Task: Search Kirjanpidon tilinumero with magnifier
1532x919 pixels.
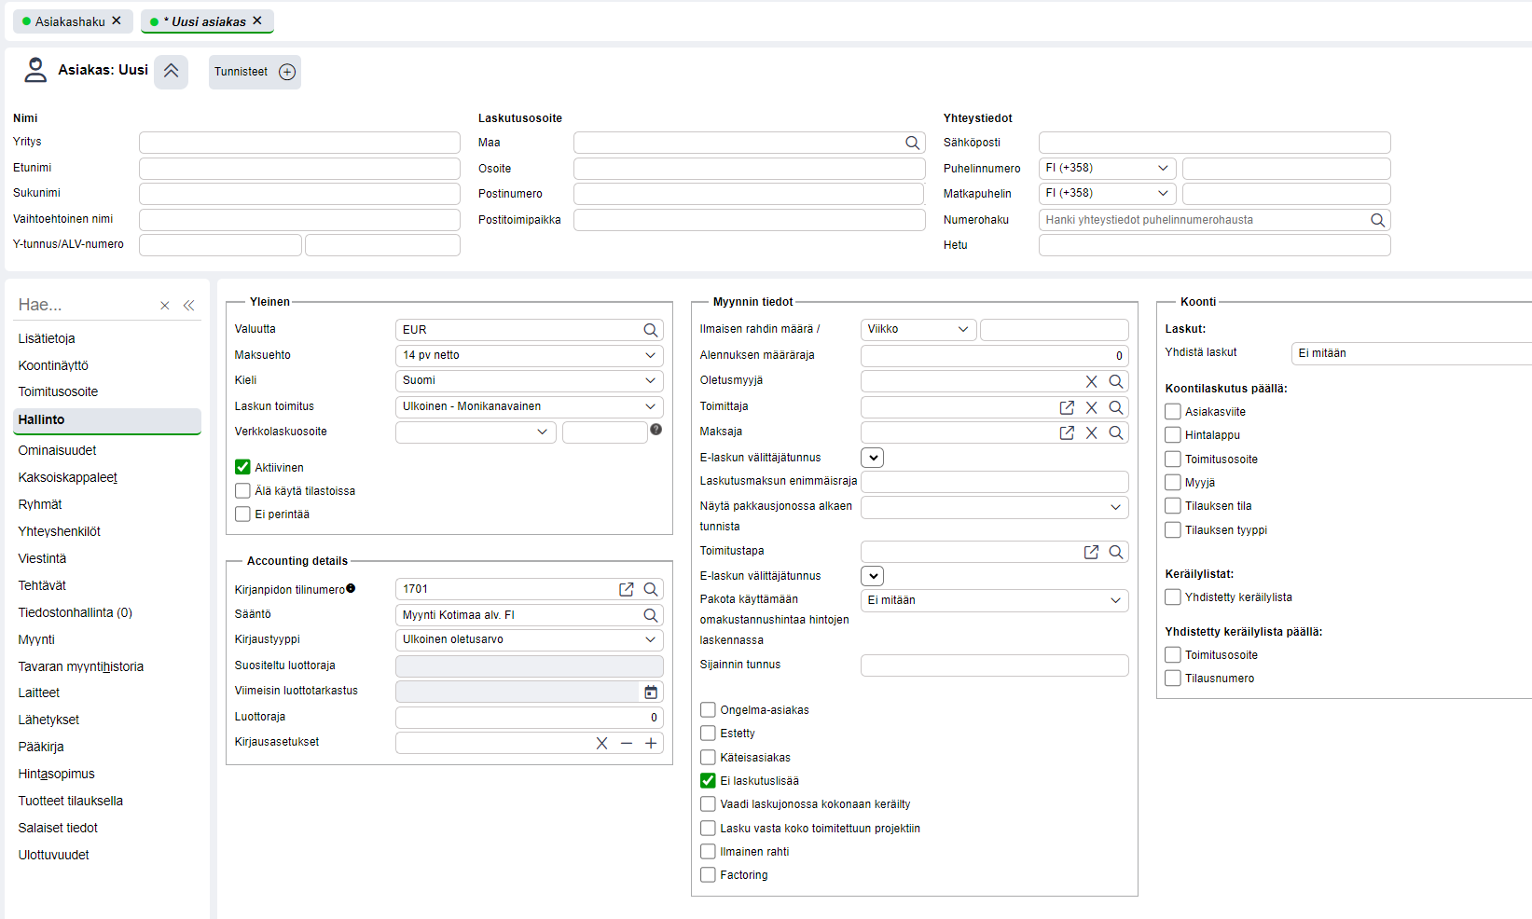Action: click(x=651, y=589)
